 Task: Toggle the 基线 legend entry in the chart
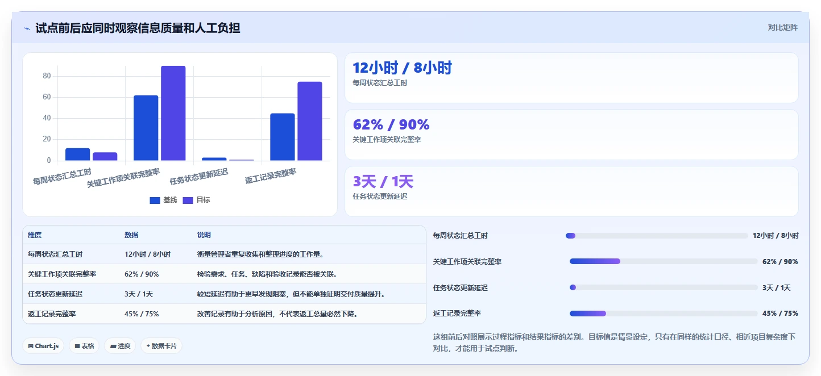pyautogui.click(x=163, y=200)
